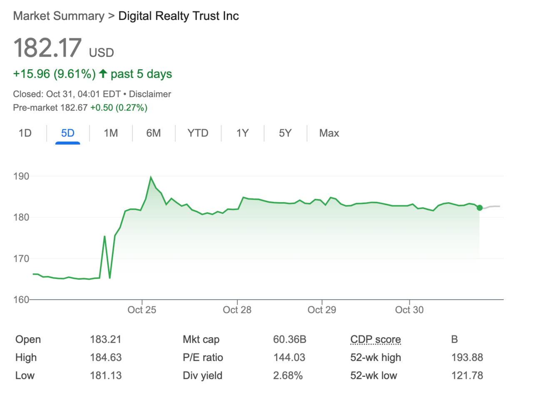
Task: Click the 170 y-axis label
Action: [21, 258]
